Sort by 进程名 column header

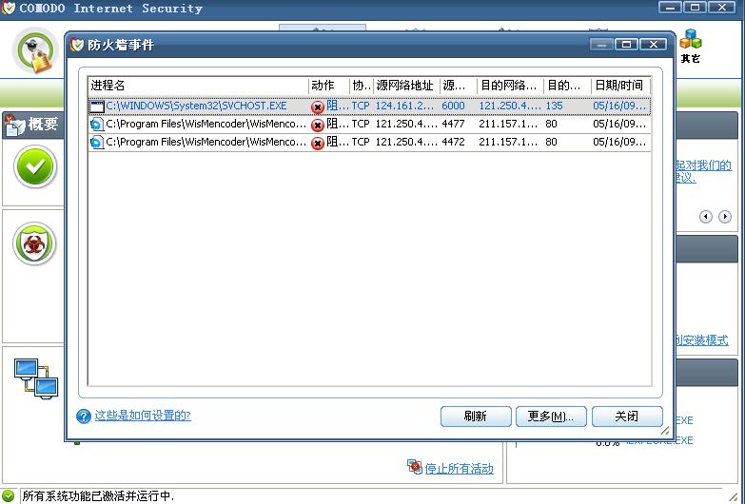(x=198, y=86)
